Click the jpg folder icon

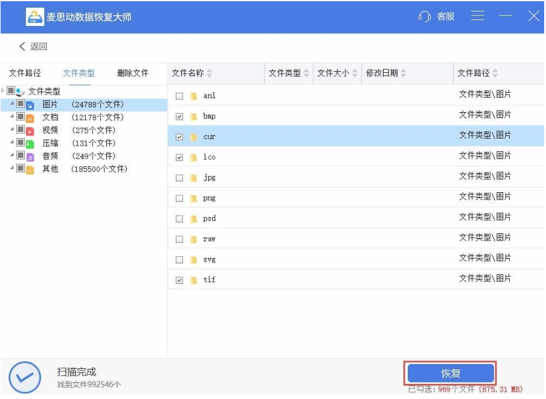pyautogui.click(x=194, y=178)
